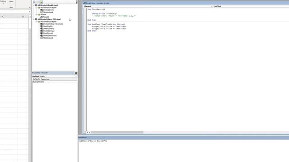The width and height of the screenshot is (289, 162).
Task: Click column D header in Excel window
Action: [x=23, y=17]
